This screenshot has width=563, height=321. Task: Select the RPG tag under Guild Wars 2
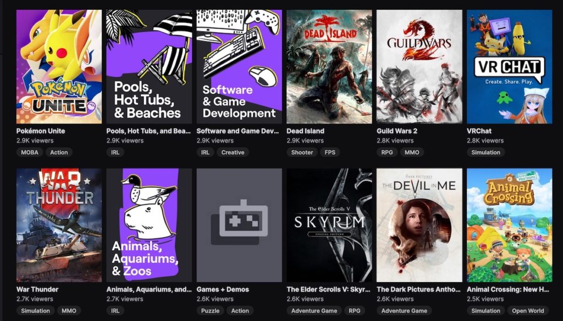point(387,152)
